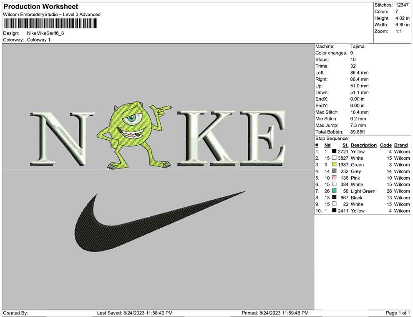Image resolution: width=413 pixels, height=317 pixels.
Task: Click the Width value 6.80 in
Action: tap(402, 25)
